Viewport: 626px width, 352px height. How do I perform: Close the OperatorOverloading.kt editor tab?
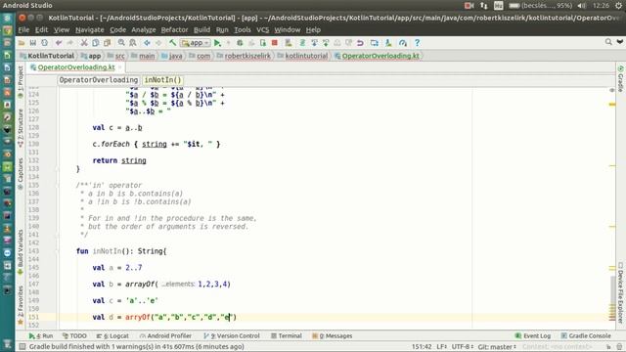(x=119, y=67)
